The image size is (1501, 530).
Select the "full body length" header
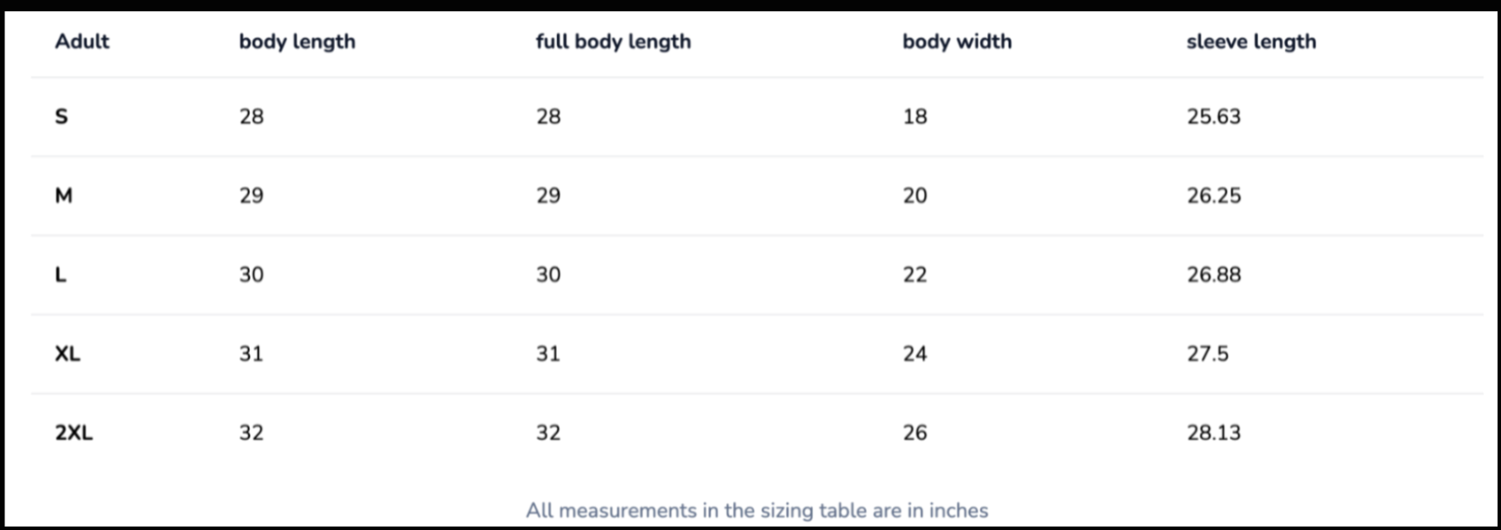(x=613, y=41)
